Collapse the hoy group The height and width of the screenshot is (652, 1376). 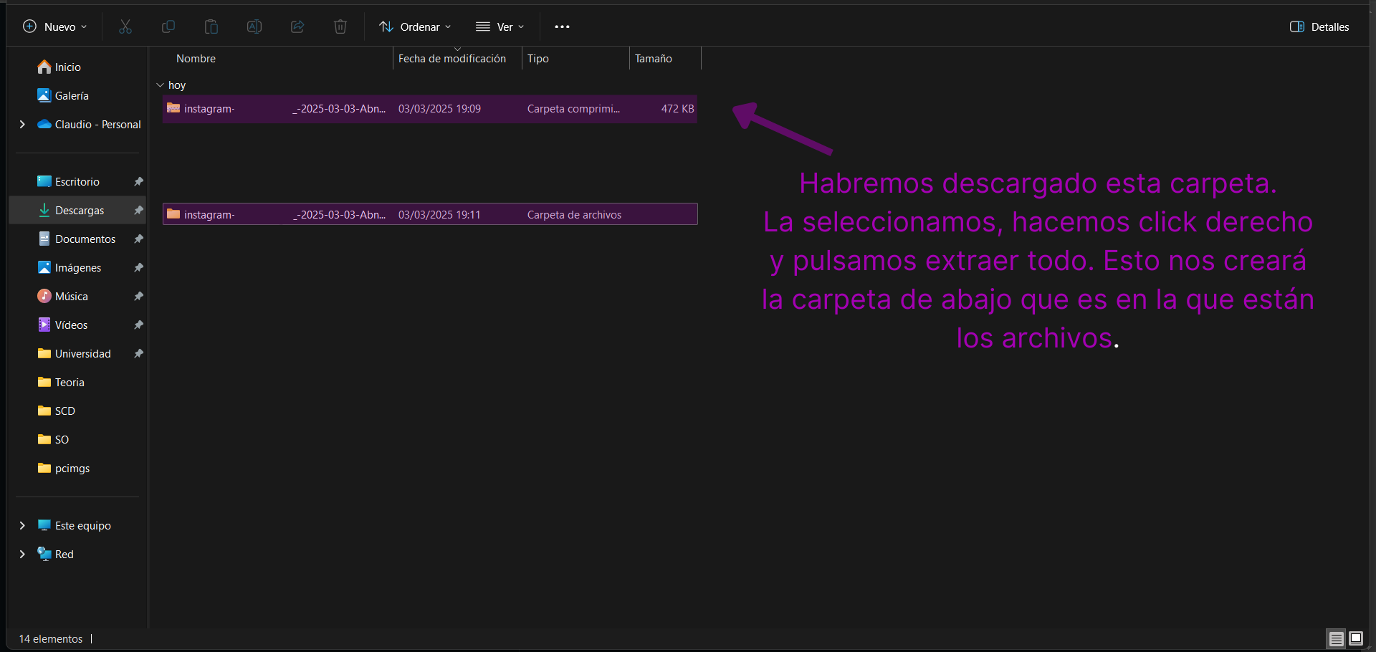click(160, 85)
